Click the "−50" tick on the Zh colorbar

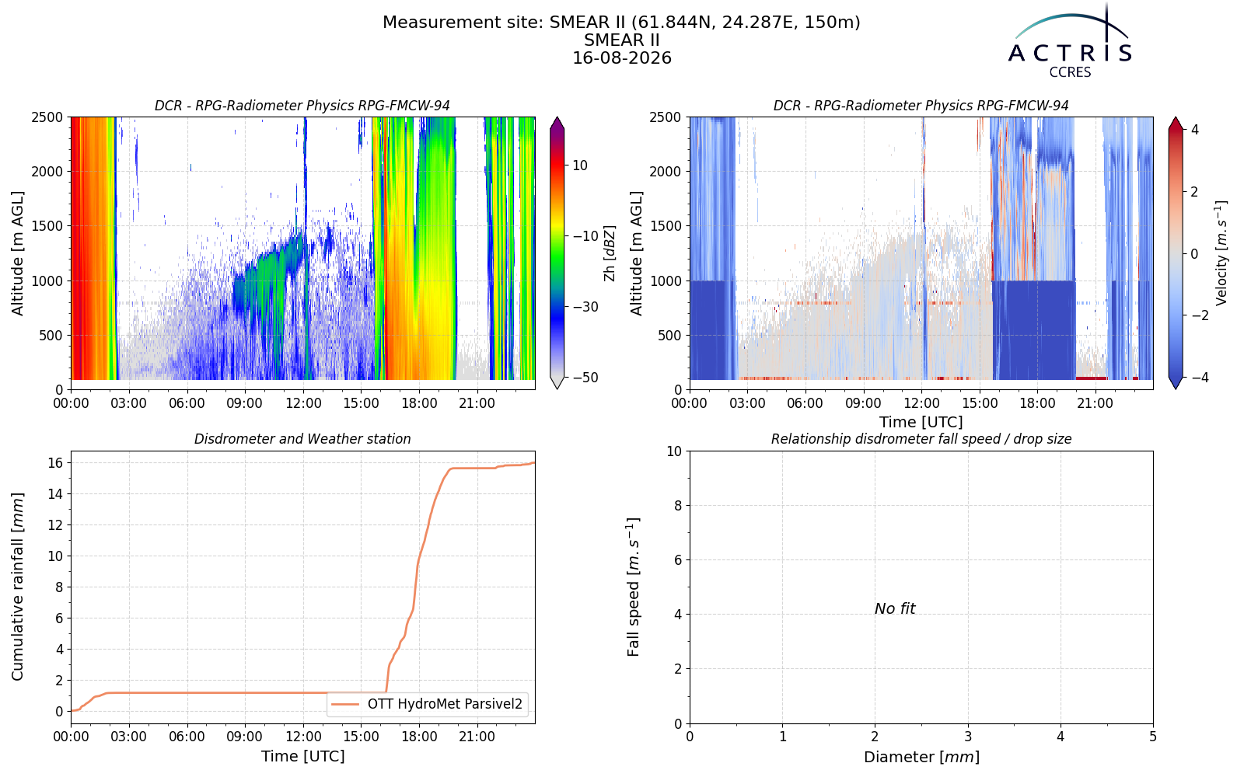click(x=585, y=378)
